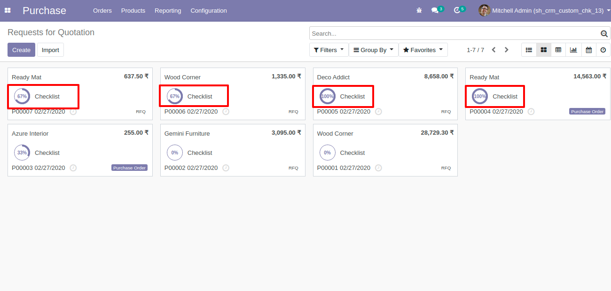This screenshot has width=611, height=291.
Task: Click the 14,563.00 ₹ amount
Action: click(x=590, y=76)
